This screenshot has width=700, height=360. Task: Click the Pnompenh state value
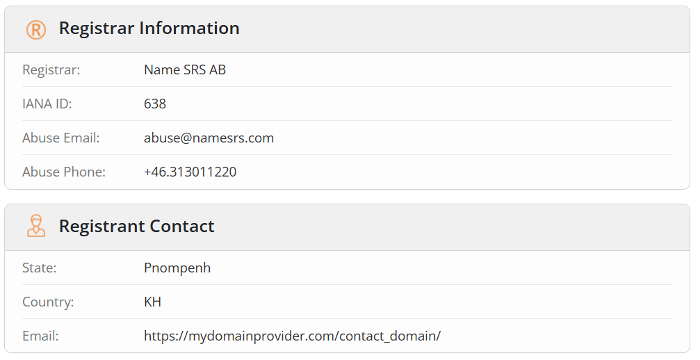point(177,268)
